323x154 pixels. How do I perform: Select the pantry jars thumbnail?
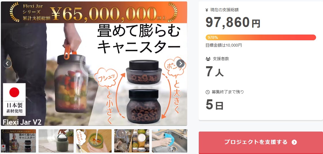(132, 141)
